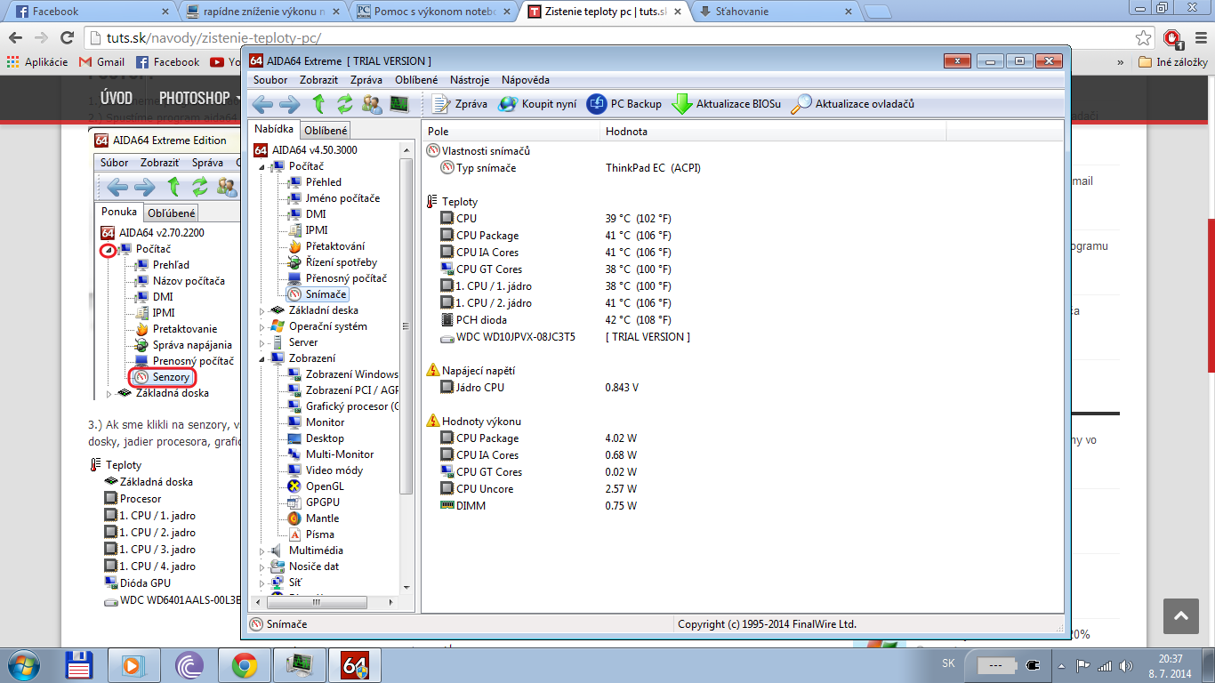Image resolution: width=1215 pixels, height=683 pixels.
Task: Expand the Síť tree node
Action: click(262, 583)
